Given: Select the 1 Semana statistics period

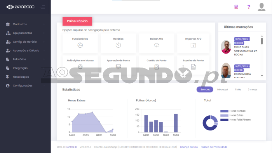Looking at the screenshot, I should pos(205,89).
